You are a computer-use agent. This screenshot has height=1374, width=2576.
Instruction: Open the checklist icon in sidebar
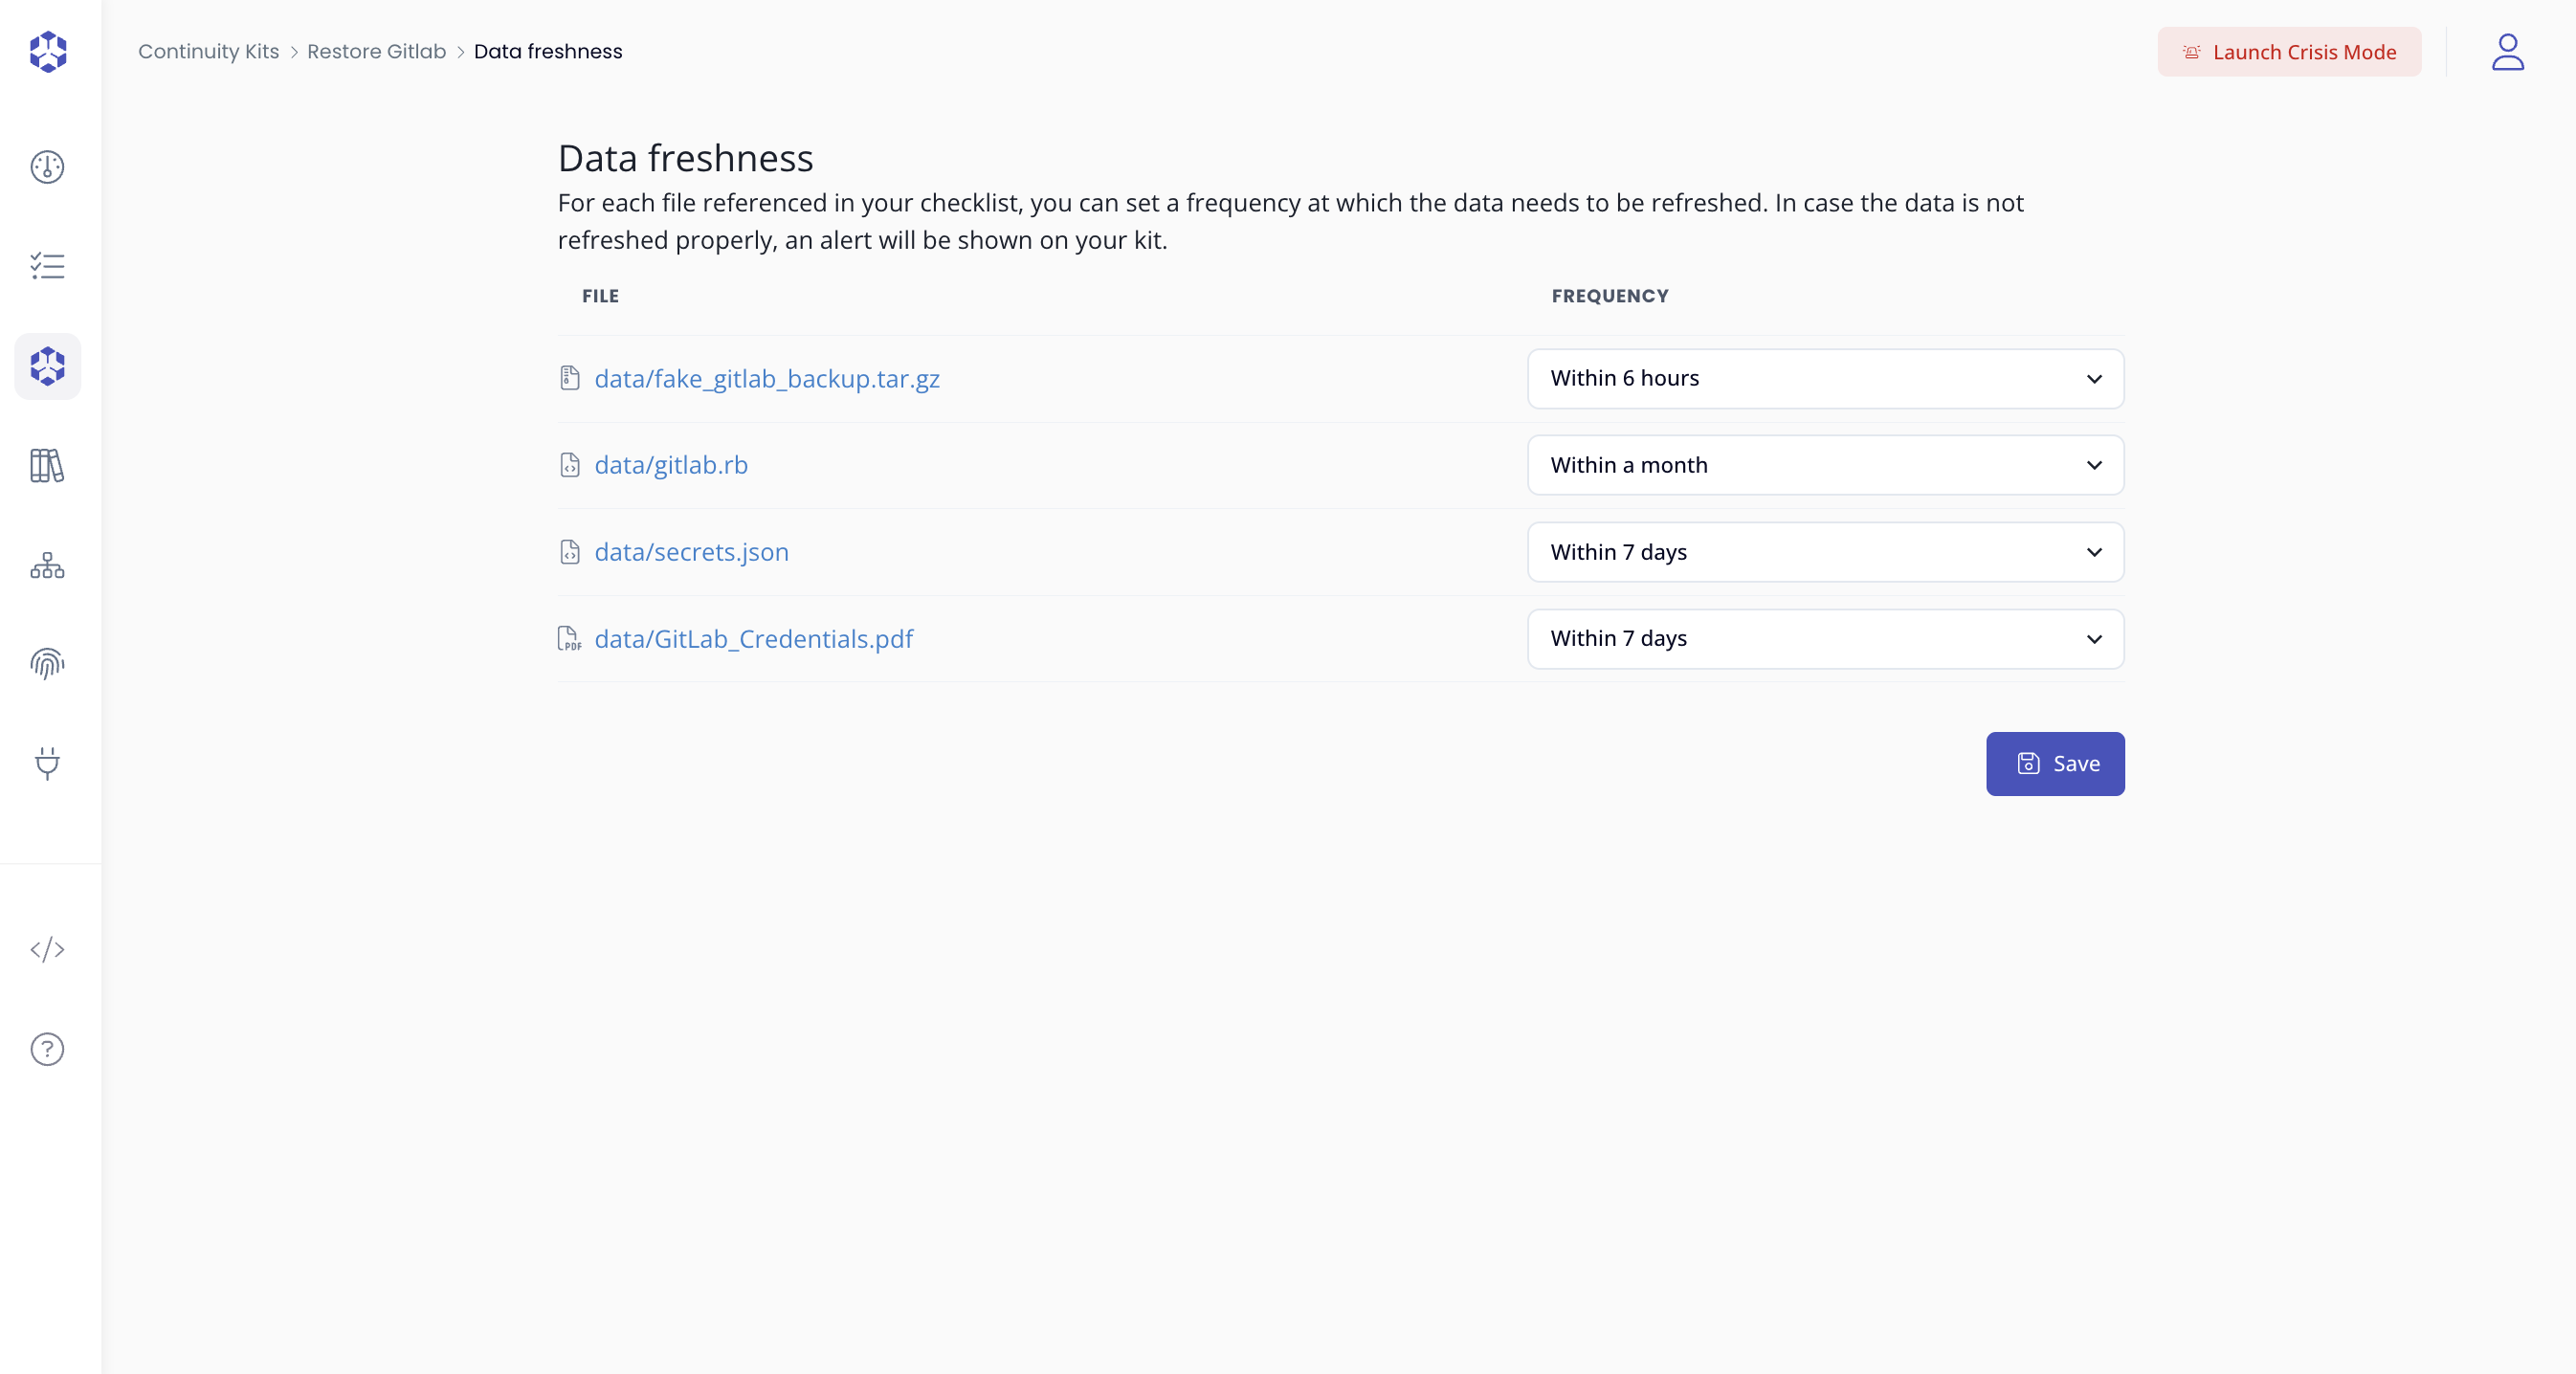pyautogui.click(x=47, y=266)
